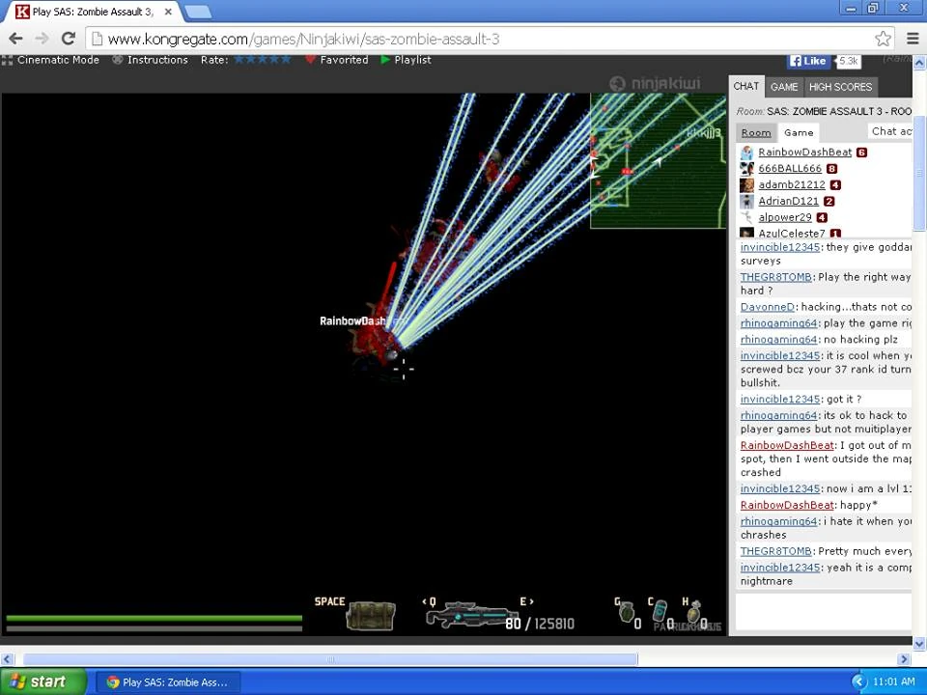Open a new browser tab

[x=197, y=12]
